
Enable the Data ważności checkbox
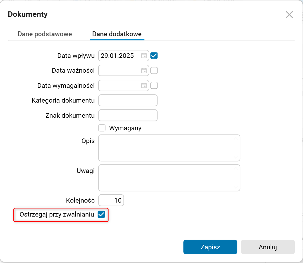click(x=154, y=70)
